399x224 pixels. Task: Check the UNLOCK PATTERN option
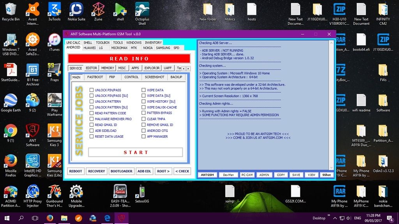tap(92, 101)
